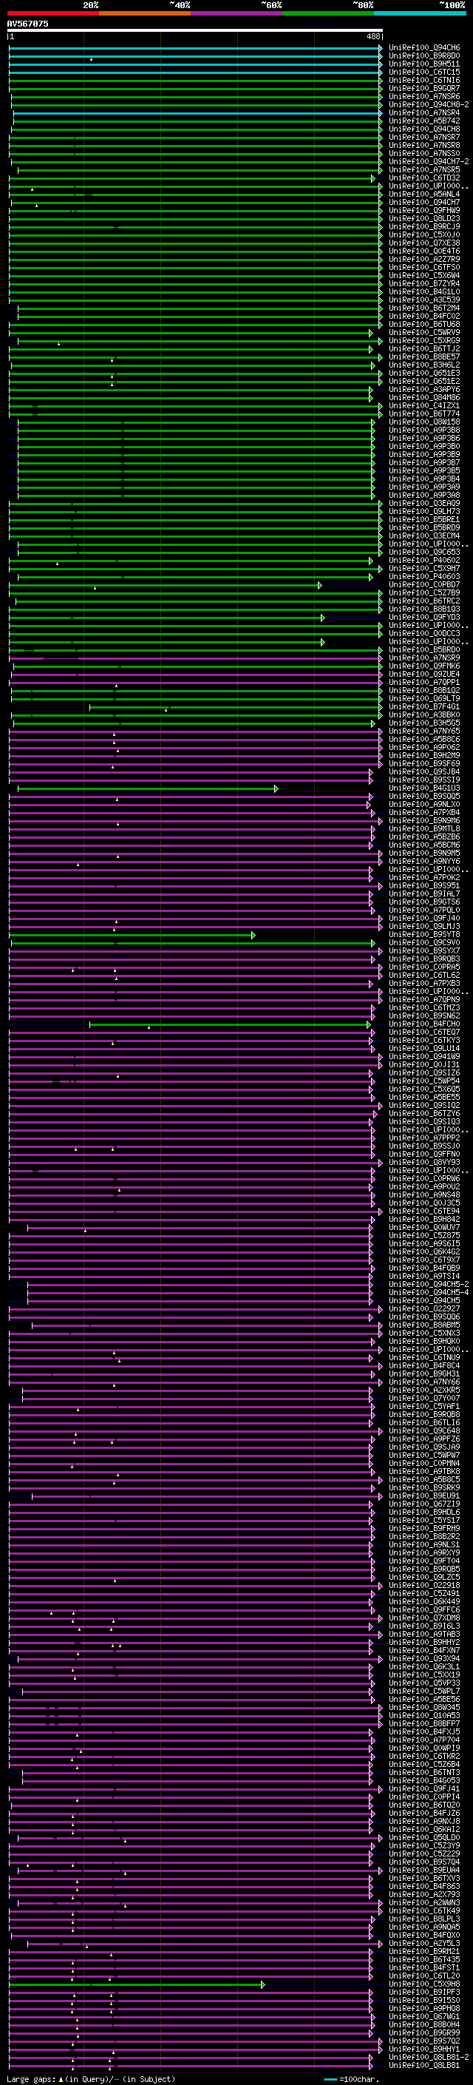Click the cyan ~100% identity legend segment

420,13
